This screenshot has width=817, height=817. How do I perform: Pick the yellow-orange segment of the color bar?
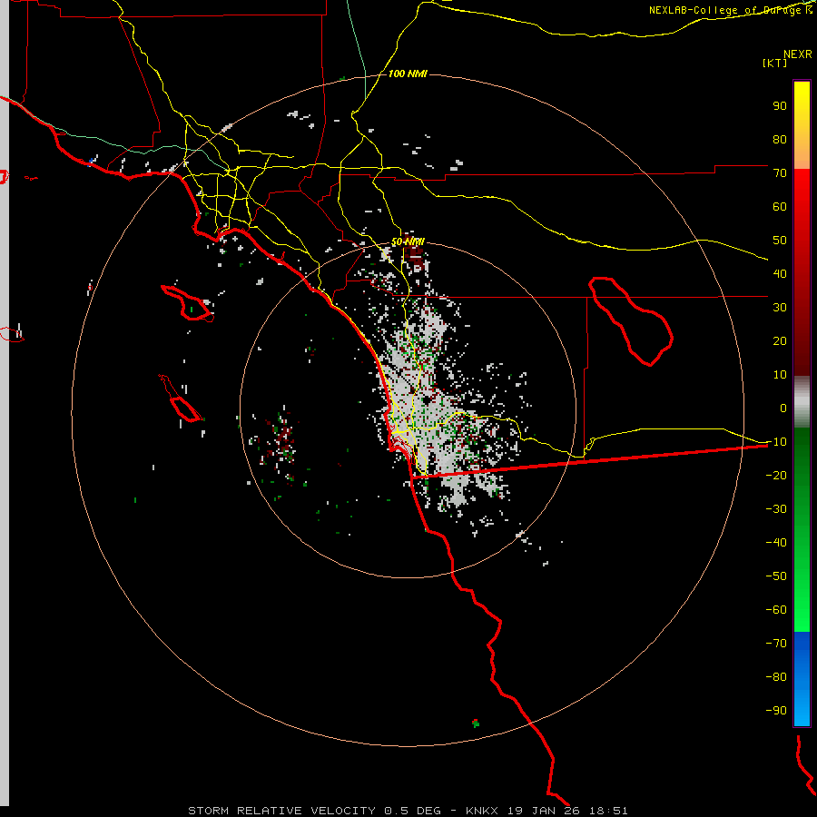tap(802, 125)
